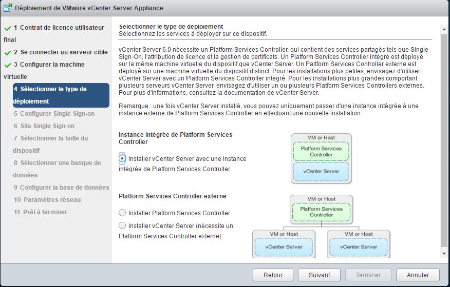The width and height of the screenshot is (450, 287).
Task: Open step 3 Configurer la machine virtuelle
Action: (x=44, y=70)
